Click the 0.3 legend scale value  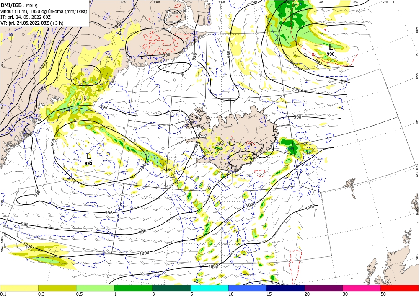coord(41,294)
